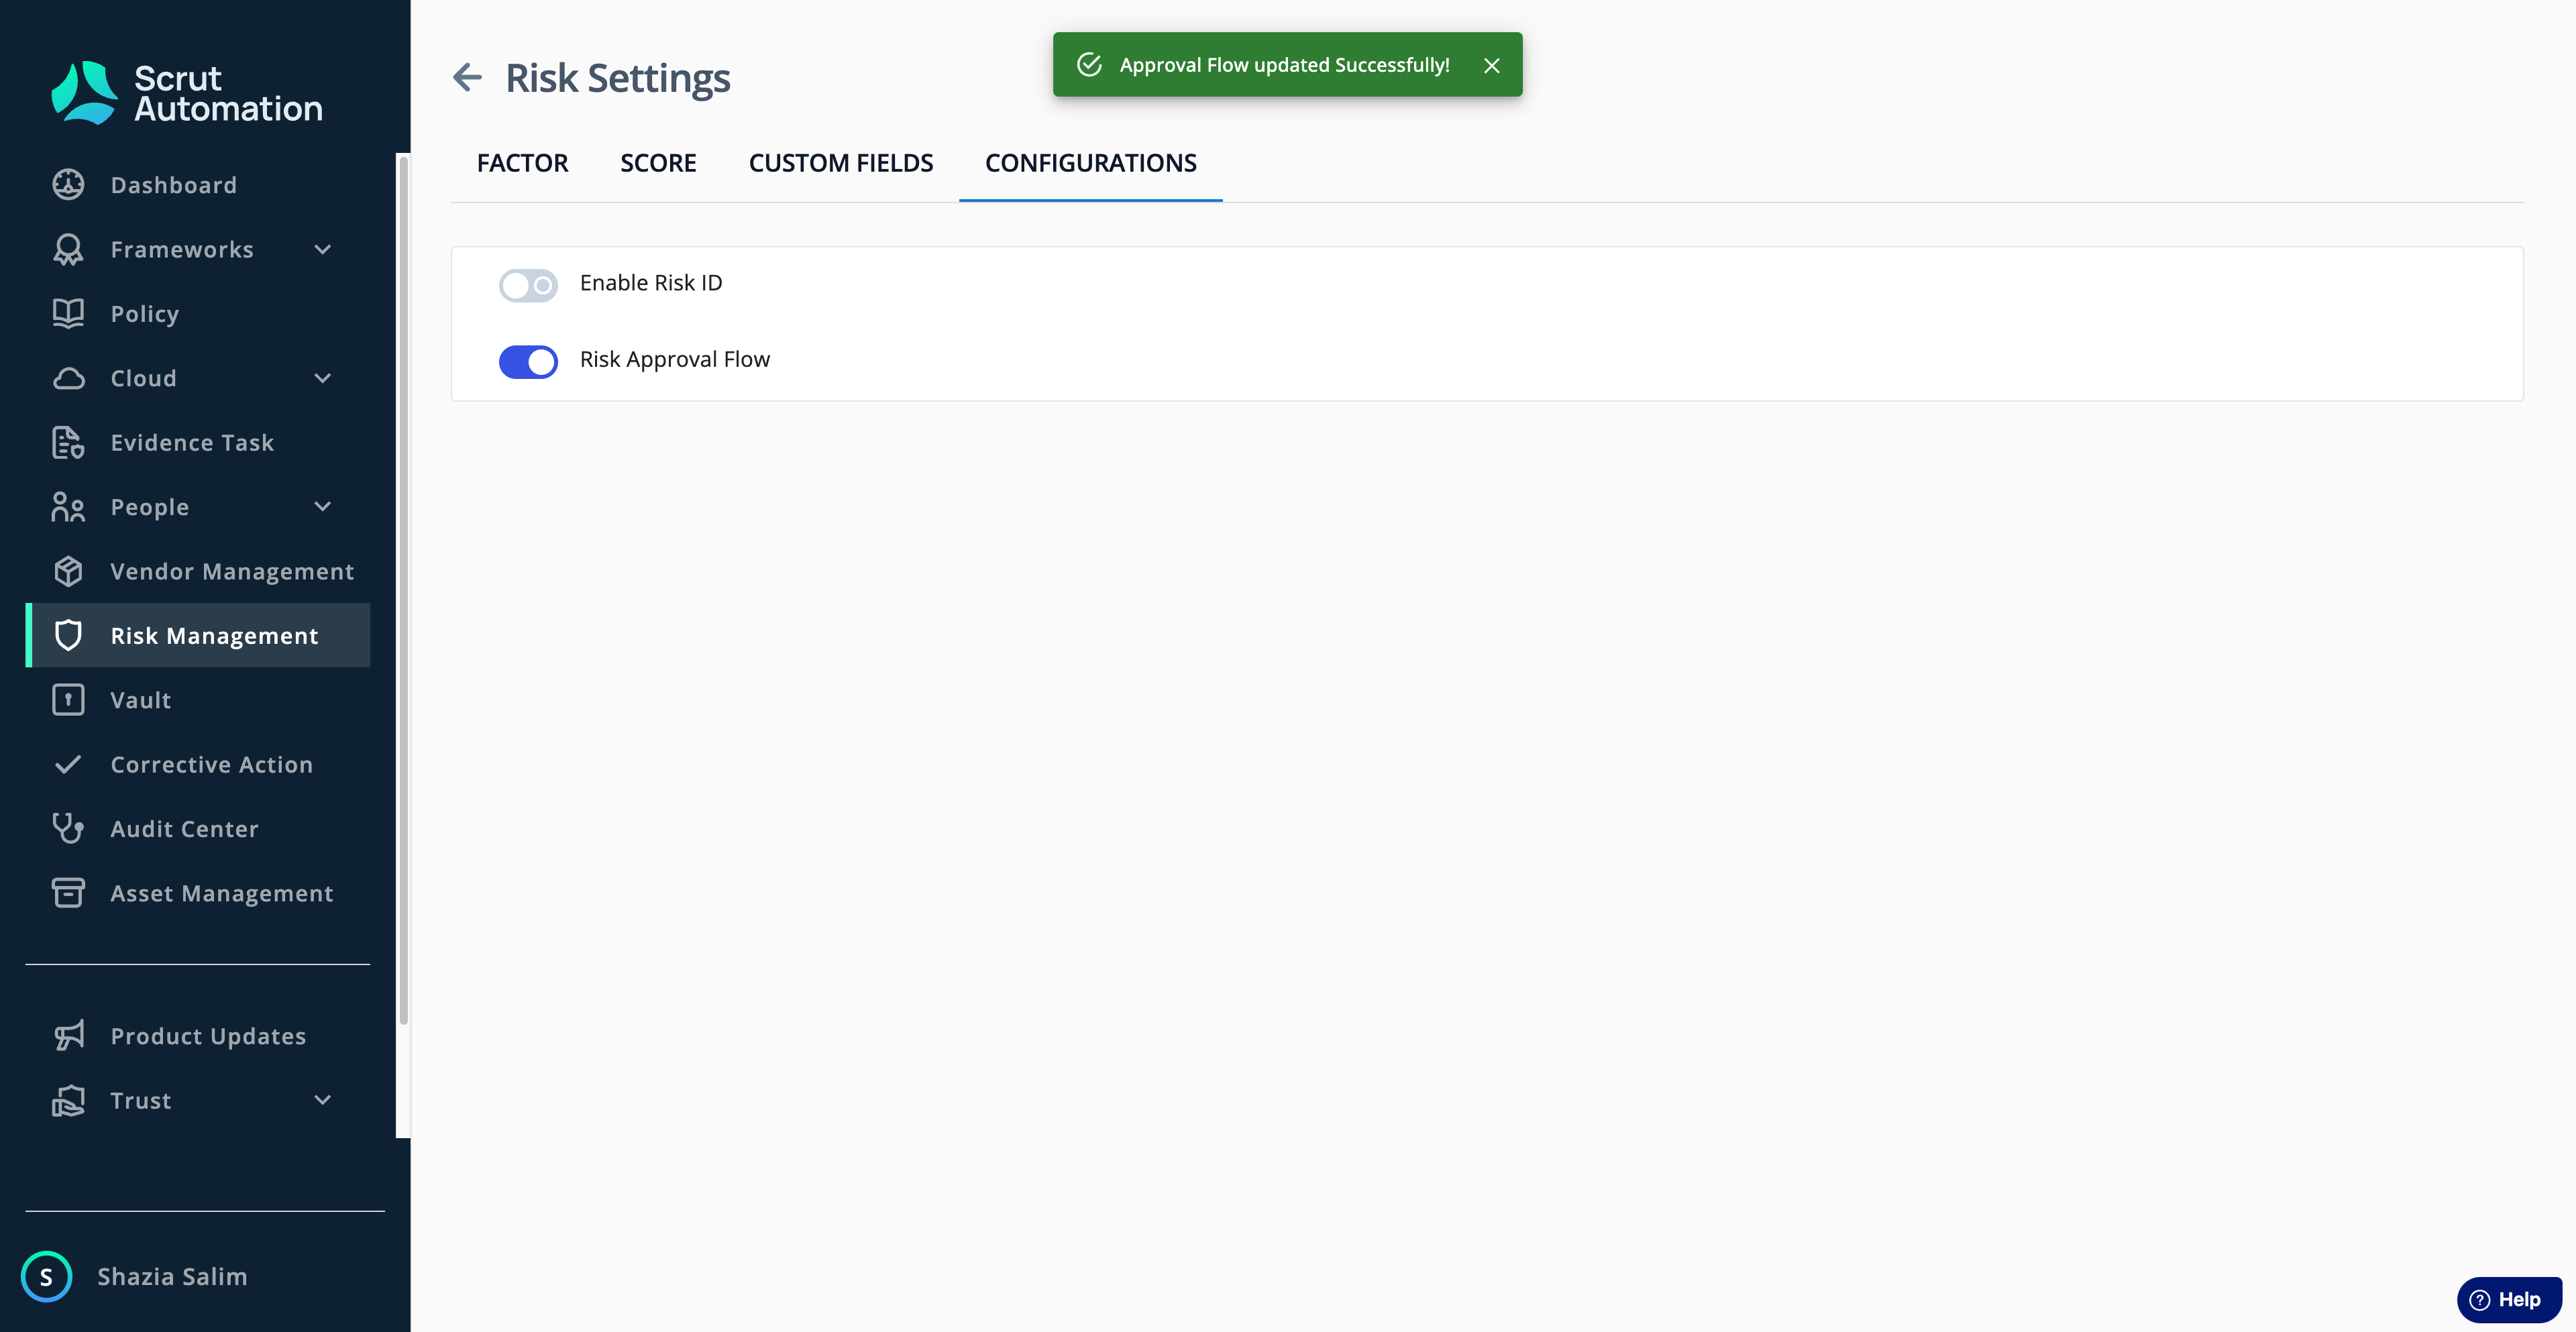Click the Help button
This screenshot has height=1332, width=2576.
2508,1299
